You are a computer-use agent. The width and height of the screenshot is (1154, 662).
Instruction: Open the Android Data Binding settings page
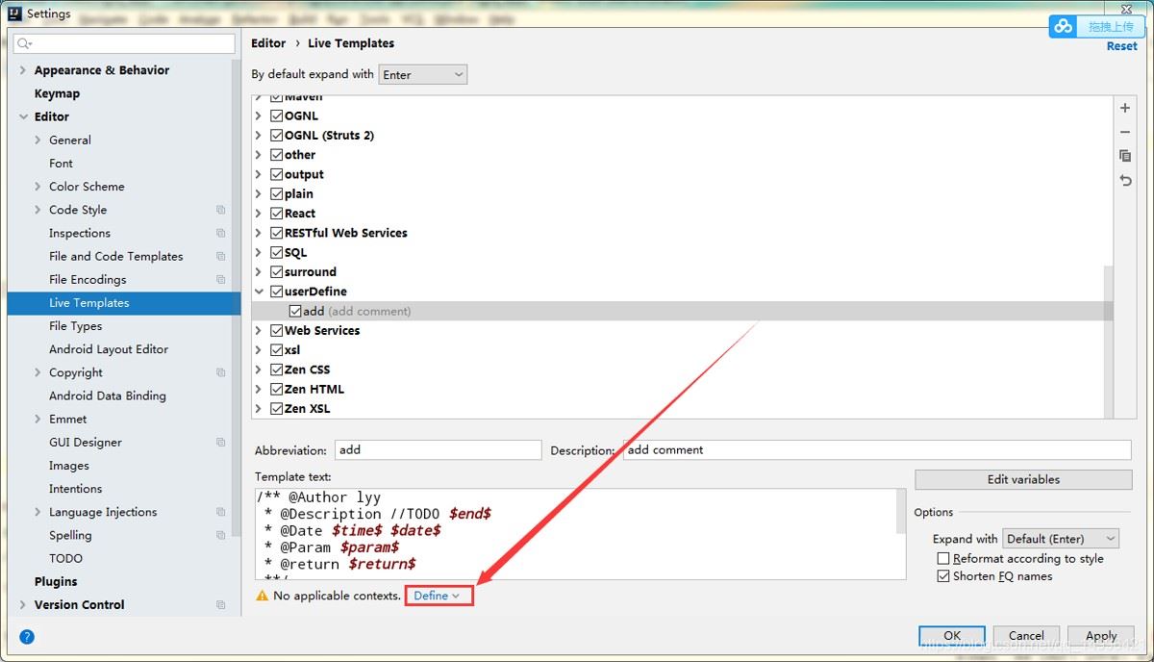(107, 395)
